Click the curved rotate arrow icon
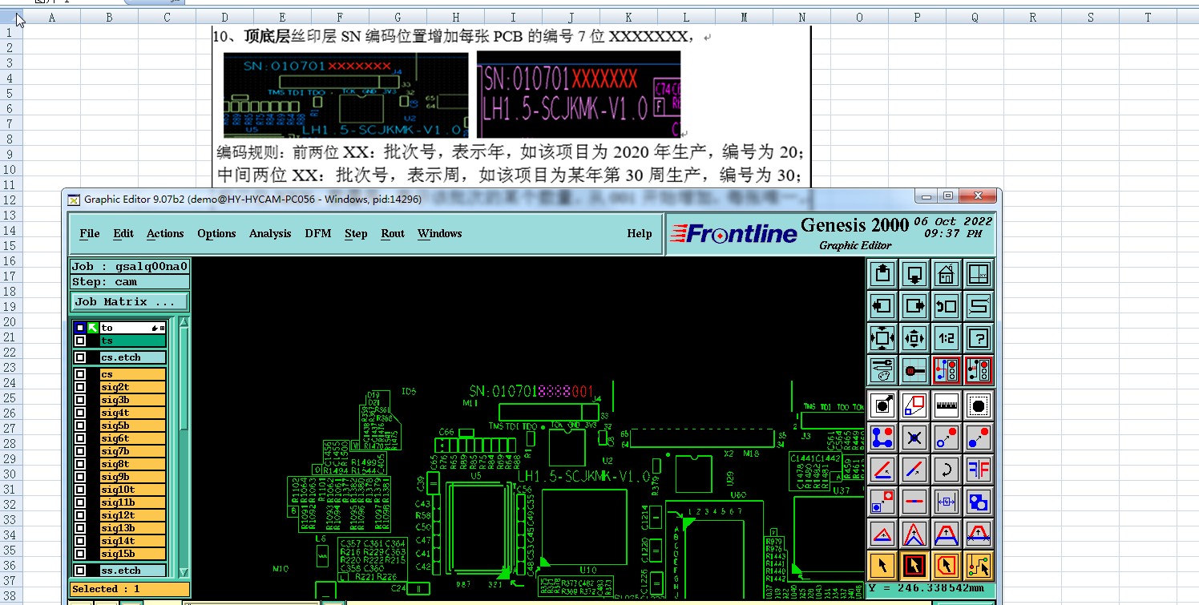 point(947,470)
